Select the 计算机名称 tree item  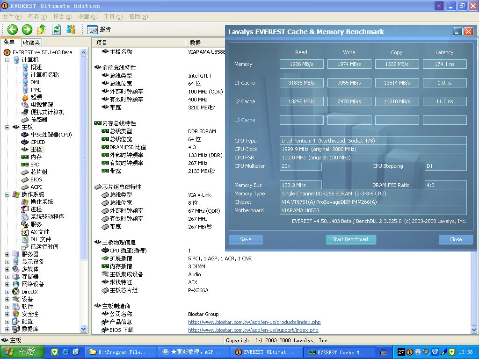tap(44, 74)
